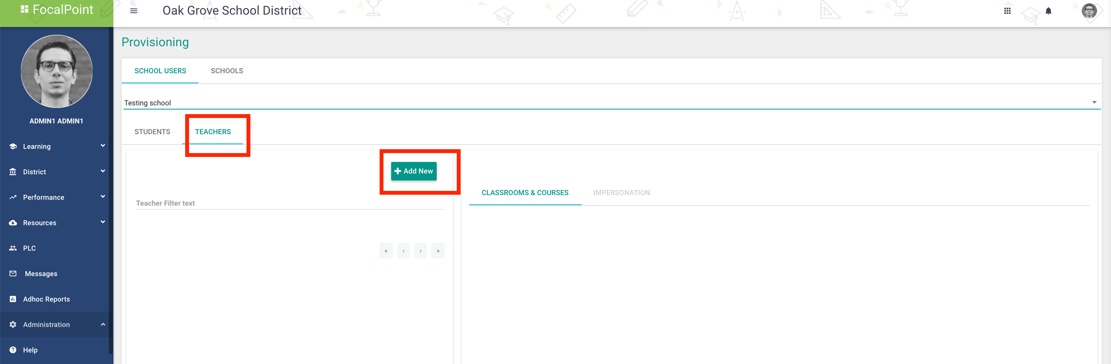Click the Messages envelope icon
Screen dimensions: 1111x364
coord(13,273)
